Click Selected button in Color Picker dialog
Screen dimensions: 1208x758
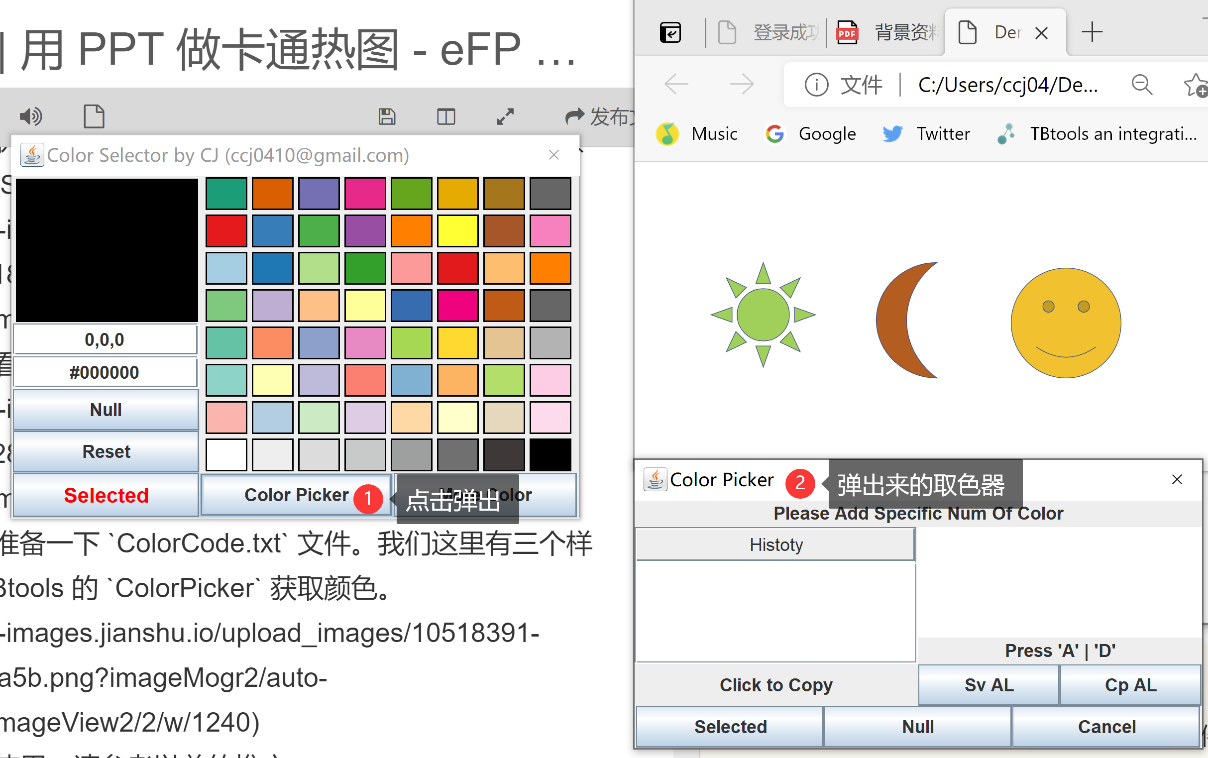coord(730,727)
